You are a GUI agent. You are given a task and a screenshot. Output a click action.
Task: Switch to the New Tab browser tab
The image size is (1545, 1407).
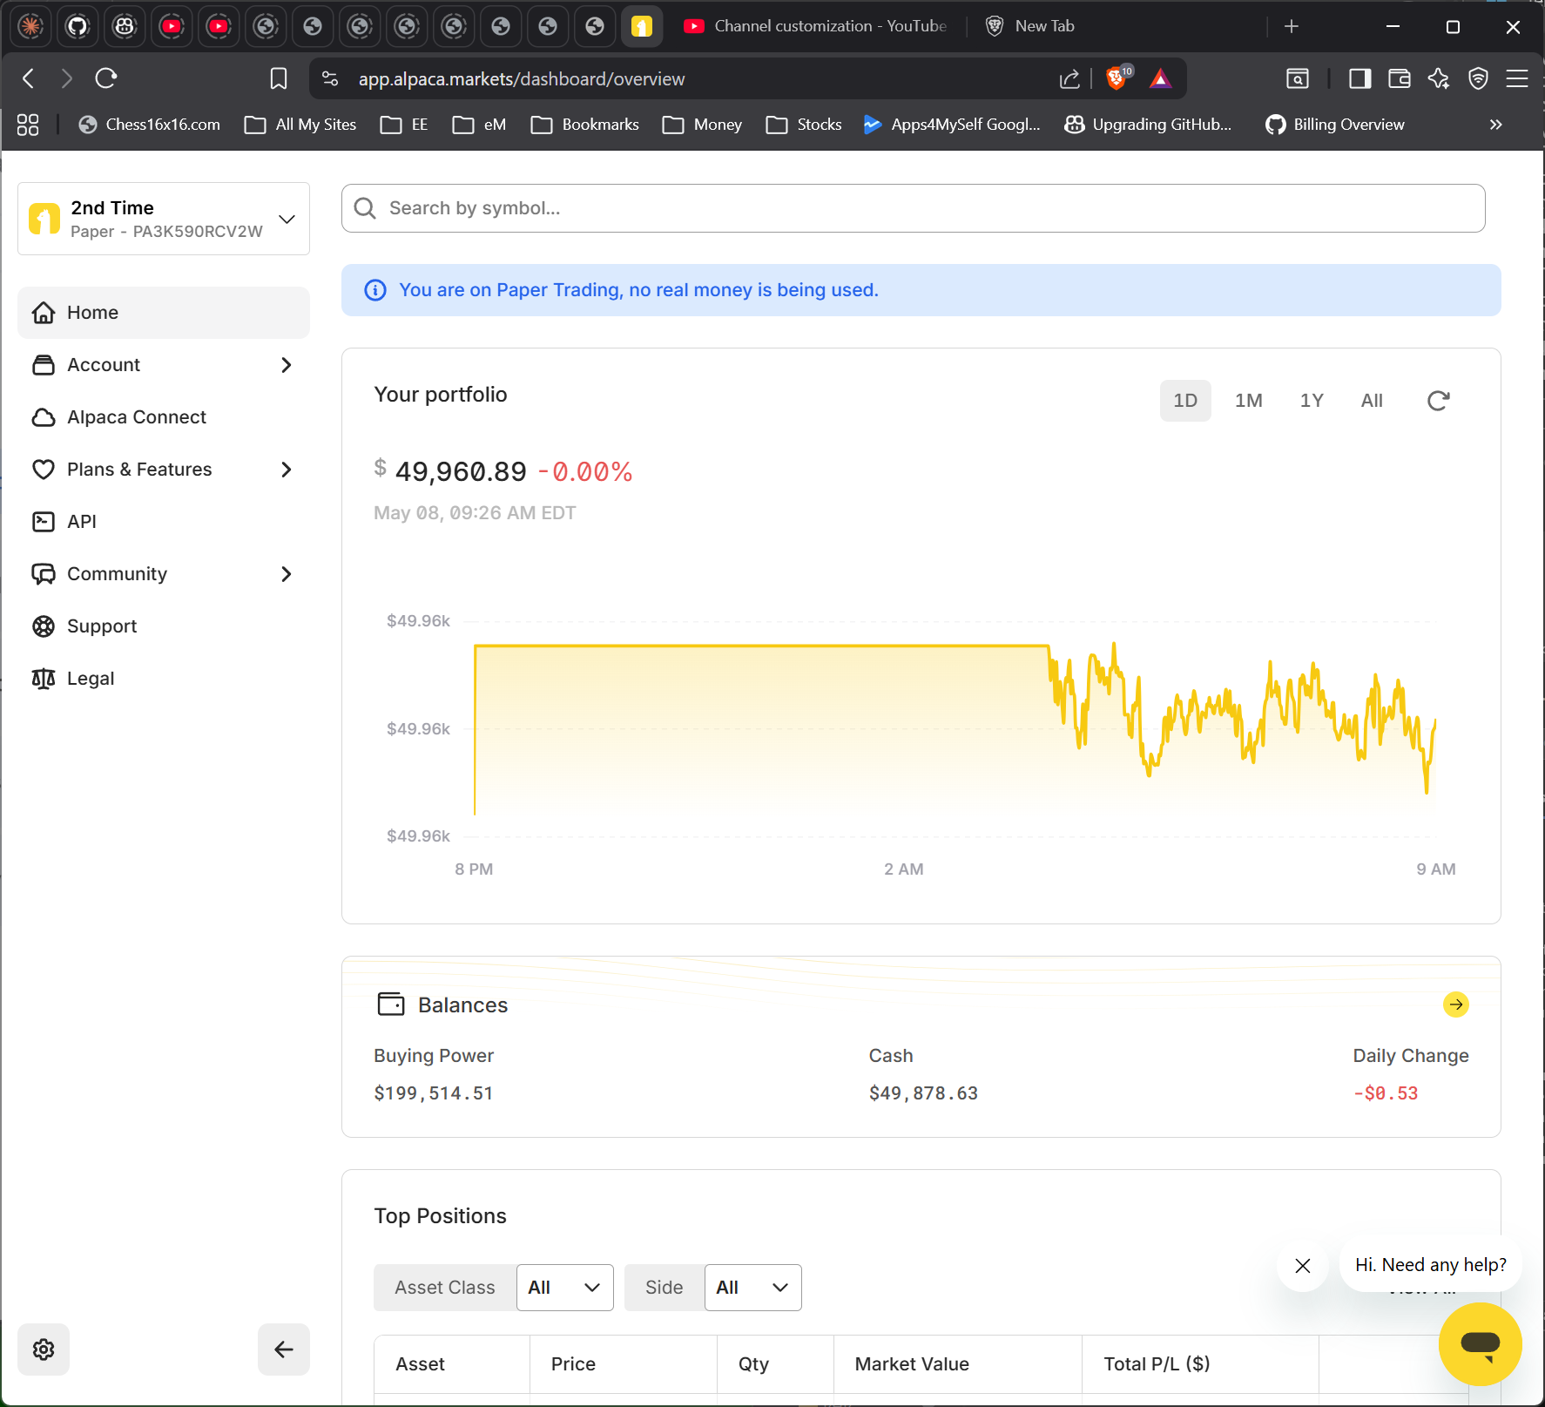tap(1043, 26)
